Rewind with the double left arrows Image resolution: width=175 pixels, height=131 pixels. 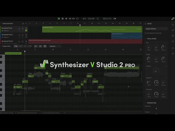[x=70, y=19]
